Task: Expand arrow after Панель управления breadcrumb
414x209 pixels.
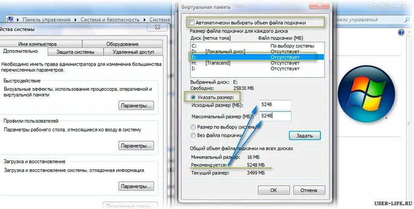Action: coord(75,20)
